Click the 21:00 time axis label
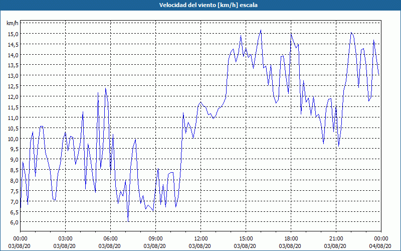 336,239
